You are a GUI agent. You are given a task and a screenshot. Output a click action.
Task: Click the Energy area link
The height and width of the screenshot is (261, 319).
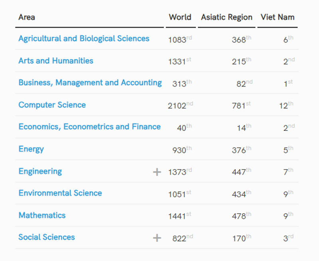[31, 149]
